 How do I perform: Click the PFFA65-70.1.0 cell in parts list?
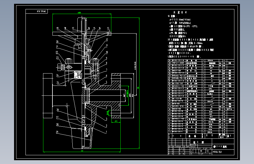click(x=179, y=76)
